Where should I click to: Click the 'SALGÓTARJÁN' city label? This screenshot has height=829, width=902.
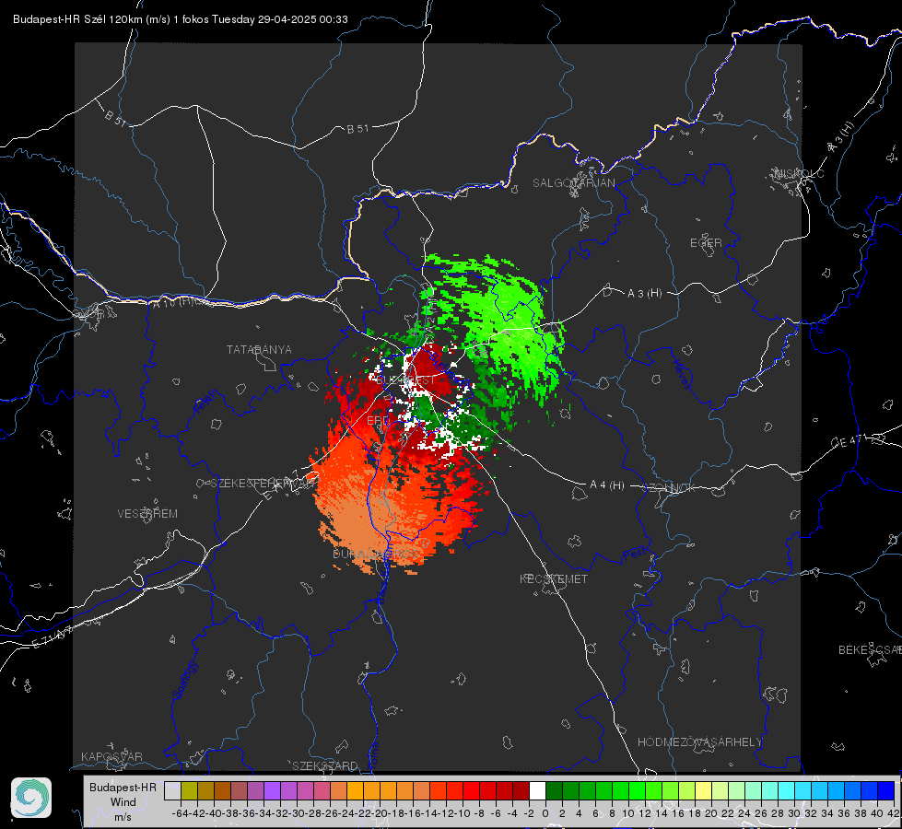[573, 183]
